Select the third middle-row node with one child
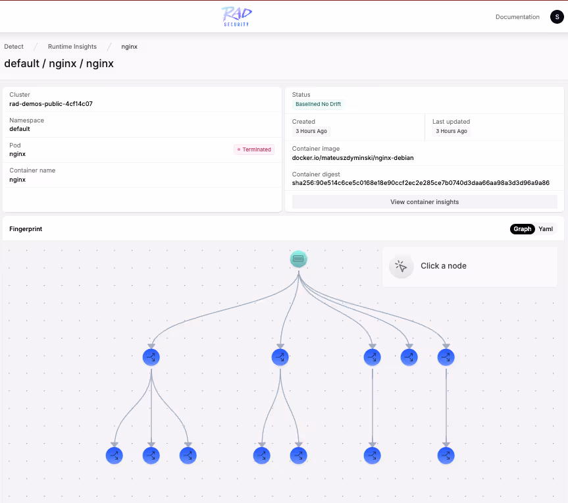This screenshot has height=503, width=568. [x=372, y=357]
